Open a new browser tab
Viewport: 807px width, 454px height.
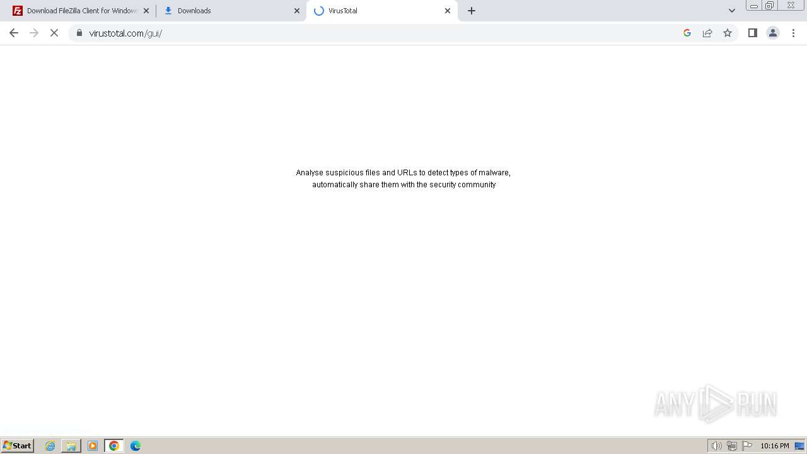[472, 11]
